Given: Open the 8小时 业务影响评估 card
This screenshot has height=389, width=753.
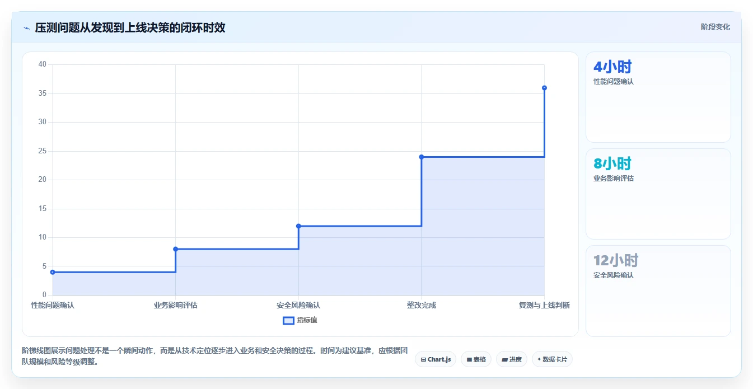Looking at the screenshot, I should click(658, 194).
